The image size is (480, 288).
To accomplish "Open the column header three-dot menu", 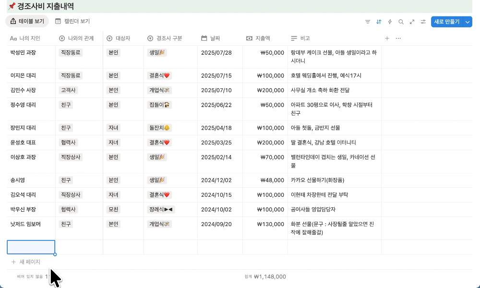I will [x=398, y=38].
